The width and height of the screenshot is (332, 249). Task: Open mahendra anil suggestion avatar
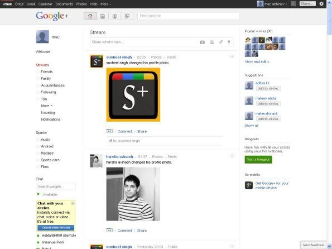[x=249, y=116]
